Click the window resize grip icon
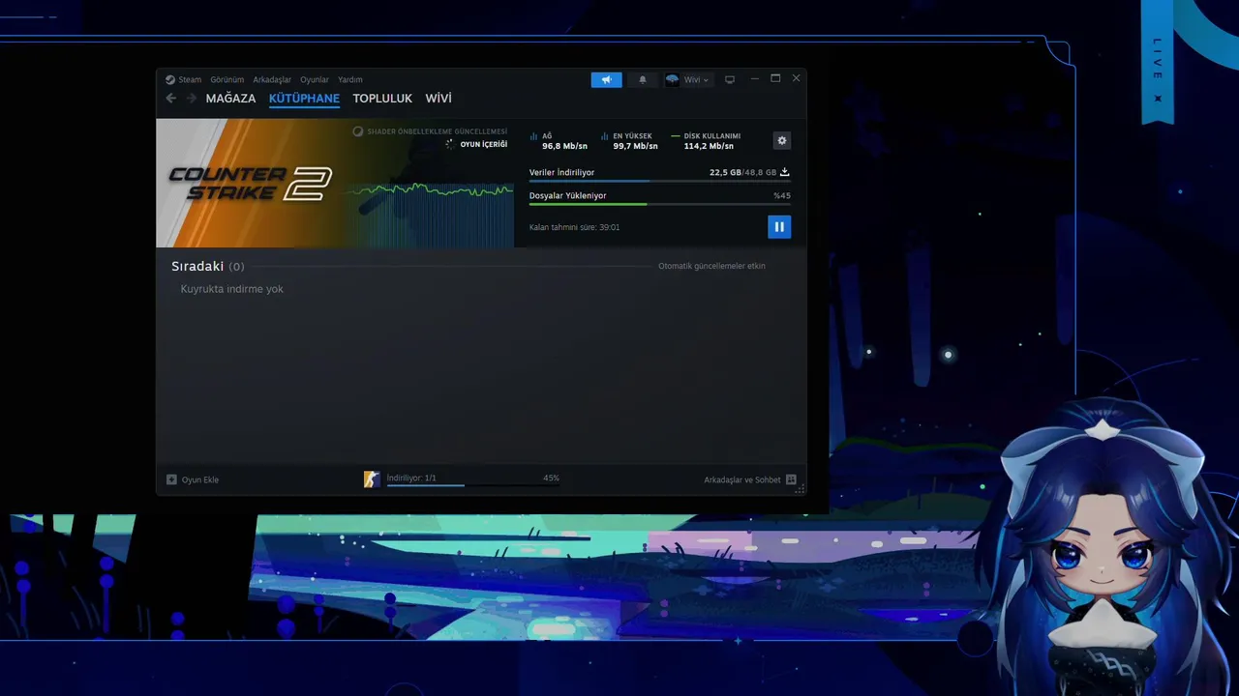 800,489
